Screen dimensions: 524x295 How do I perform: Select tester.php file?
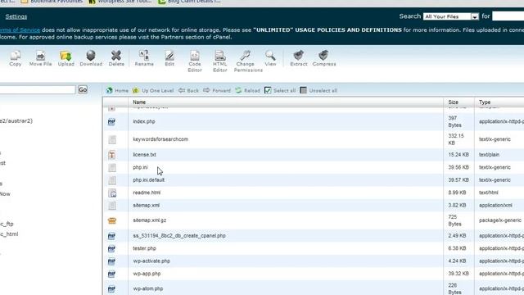pos(144,248)
